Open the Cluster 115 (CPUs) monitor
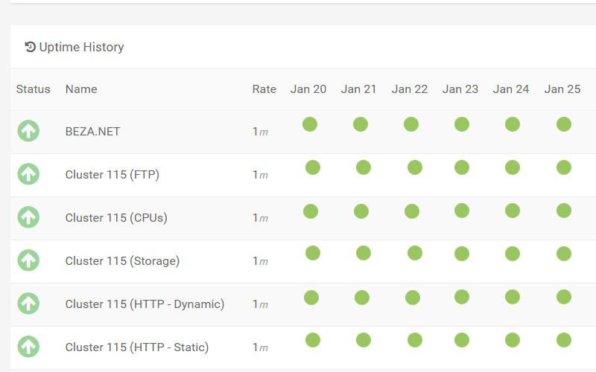Screen dimensions: 596x372 point(116,218)
